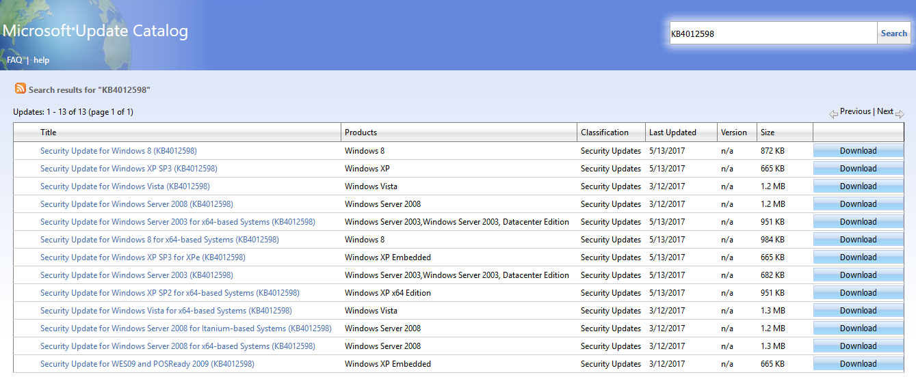
Task: Click the Next pagination link
Action: (885, 111)
